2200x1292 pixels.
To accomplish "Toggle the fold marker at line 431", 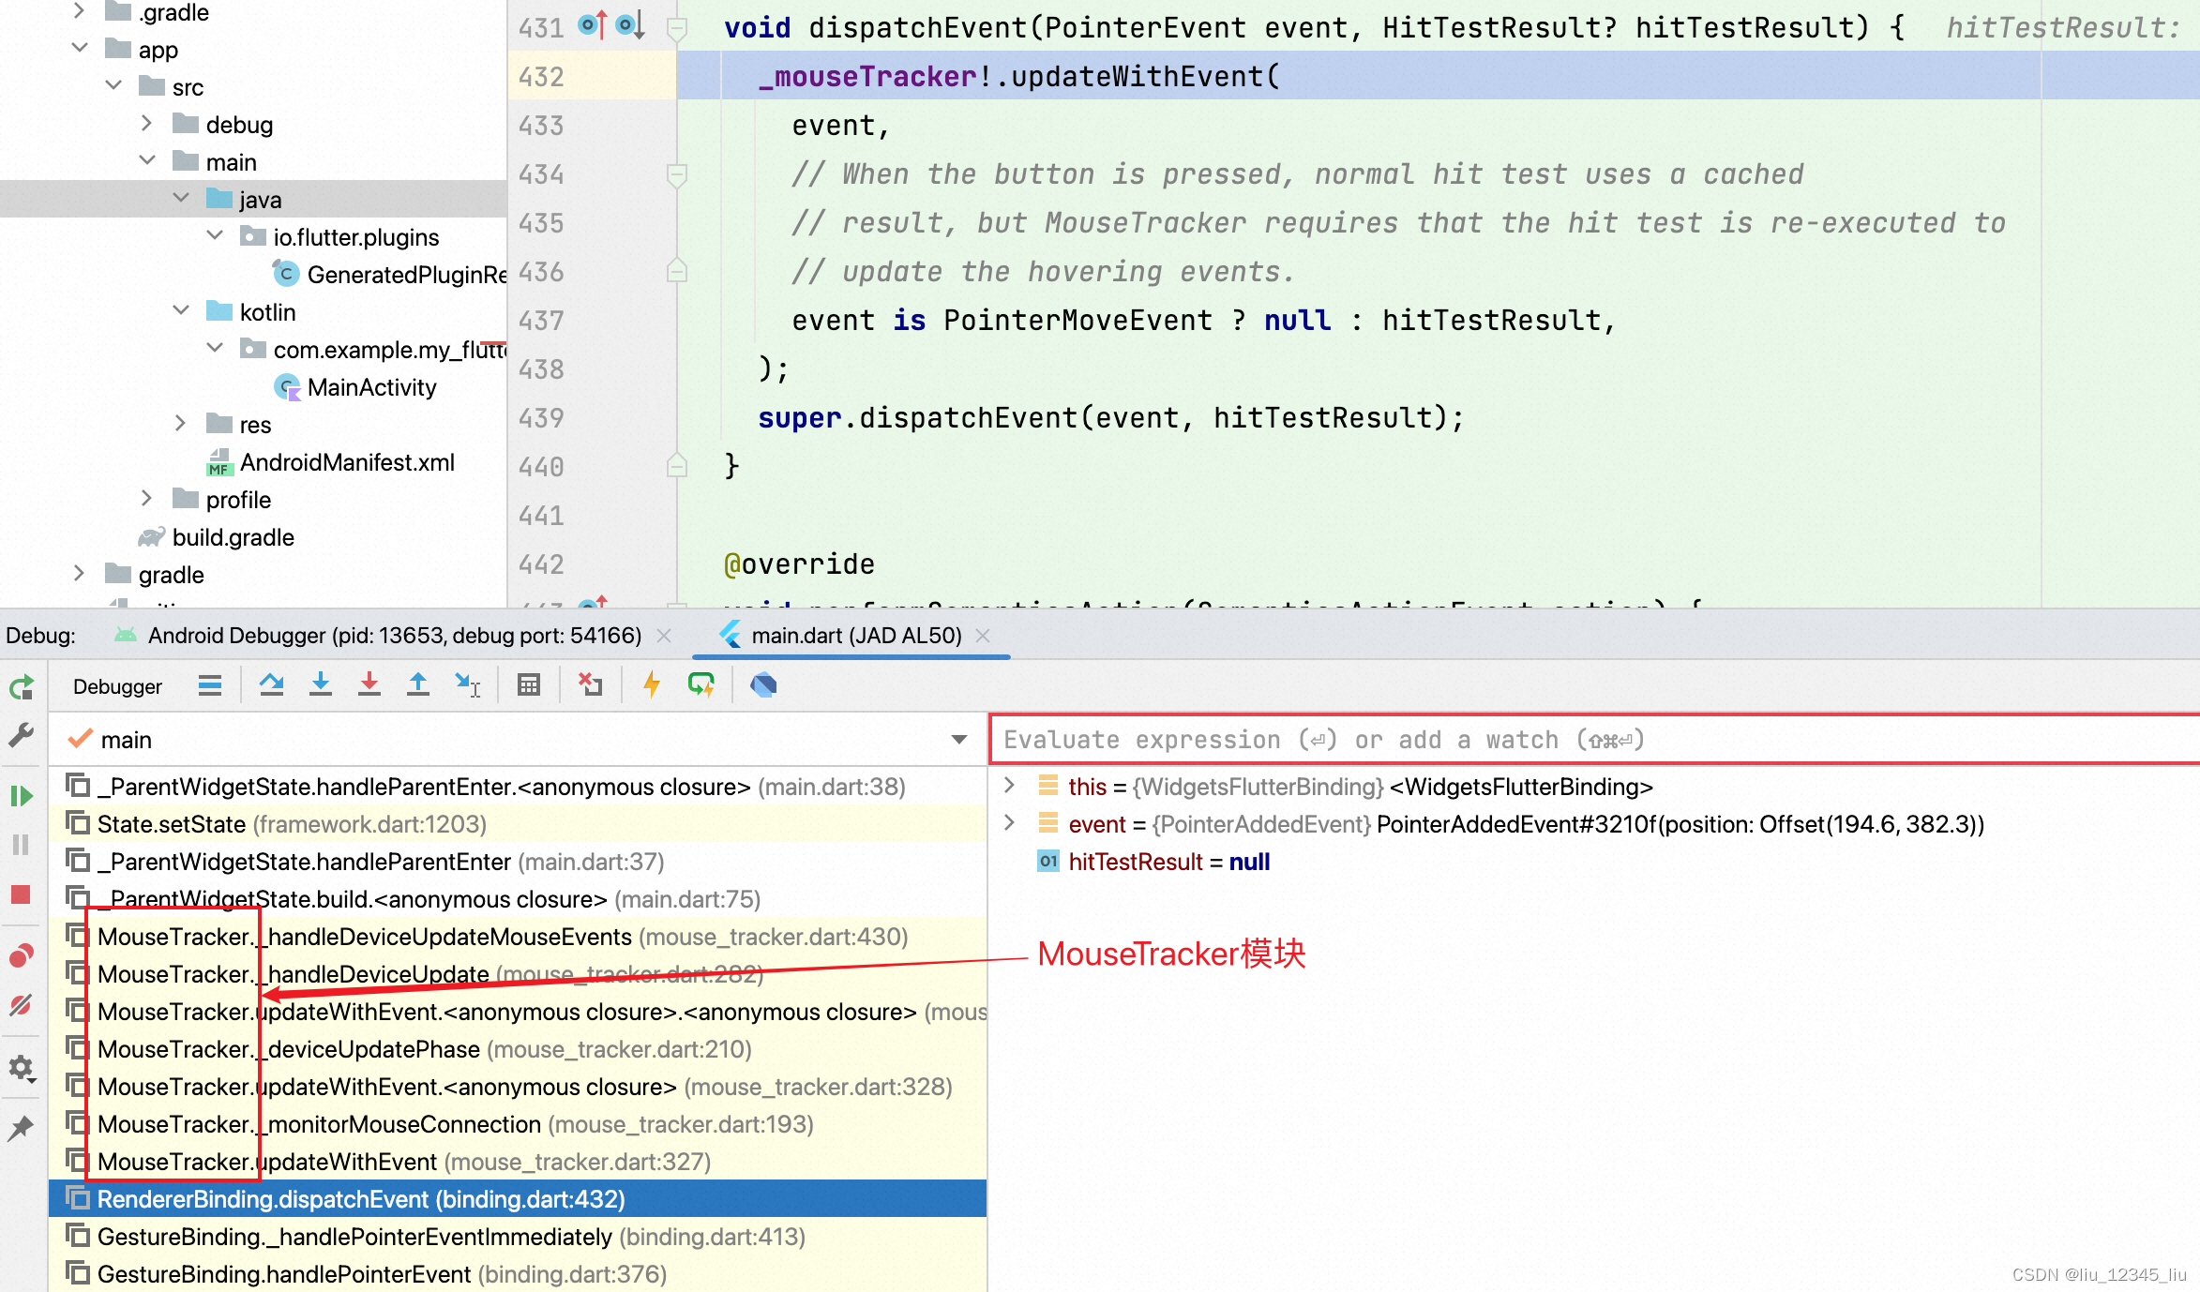I will pos(676,28).
